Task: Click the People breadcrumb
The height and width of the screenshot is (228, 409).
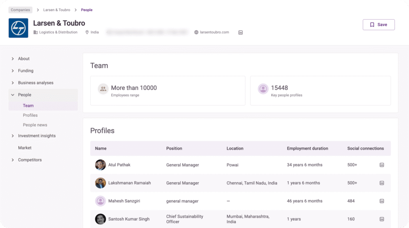Action: [x=87, y=10]
